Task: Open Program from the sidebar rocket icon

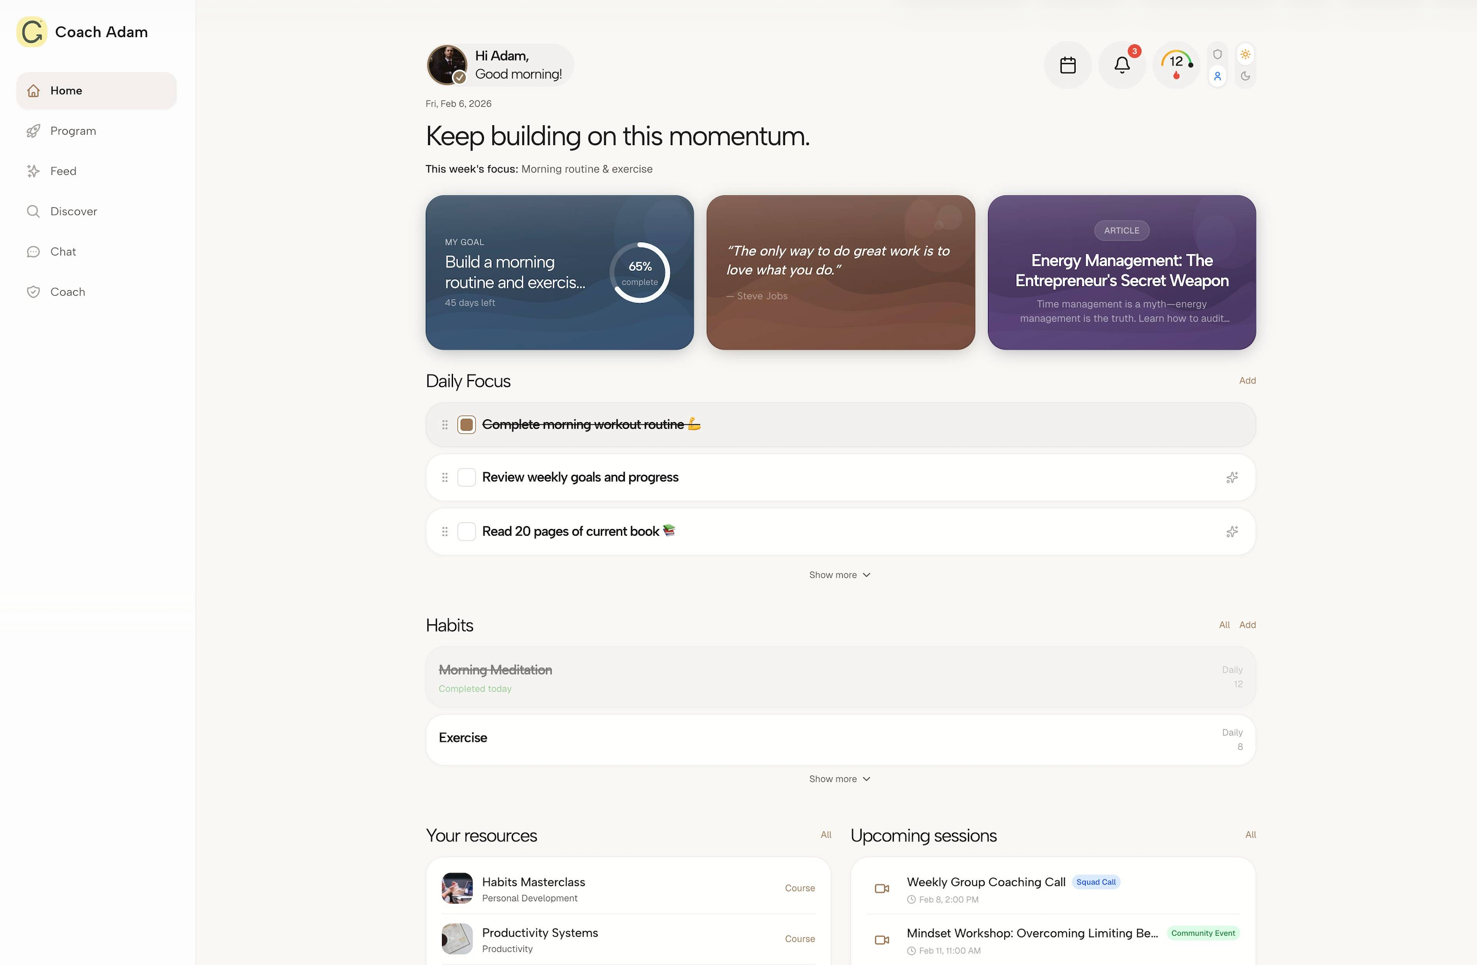Action: click(73, 131)
